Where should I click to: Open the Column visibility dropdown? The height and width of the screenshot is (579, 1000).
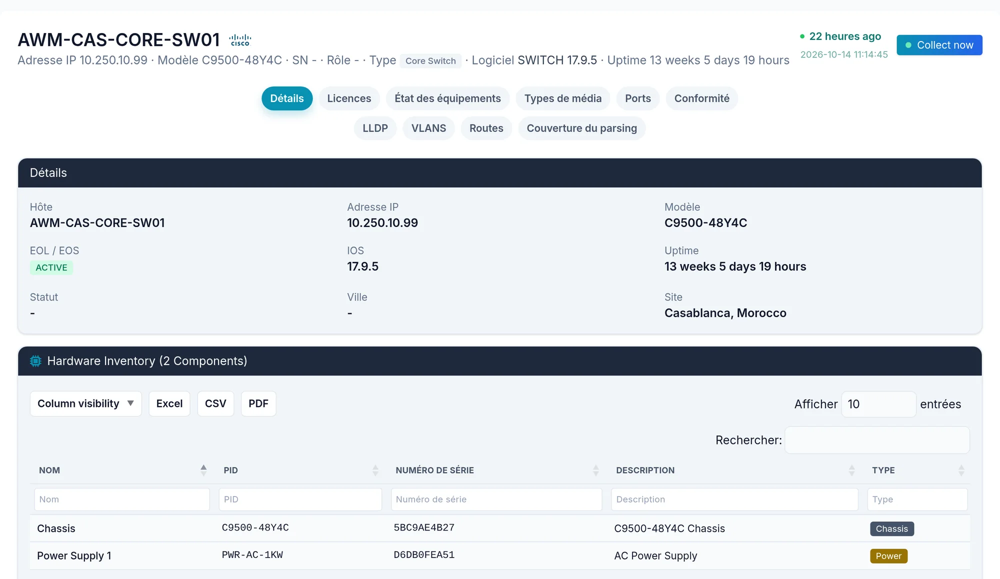(86, 403)
